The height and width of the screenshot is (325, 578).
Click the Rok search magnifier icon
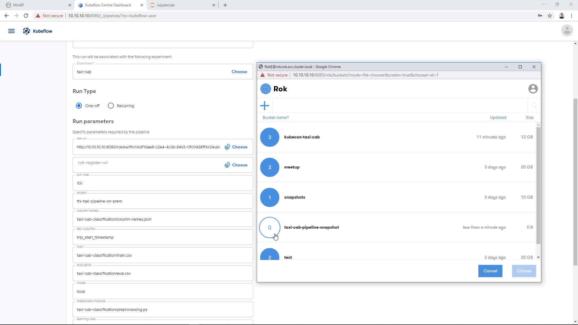click(534, 106)
